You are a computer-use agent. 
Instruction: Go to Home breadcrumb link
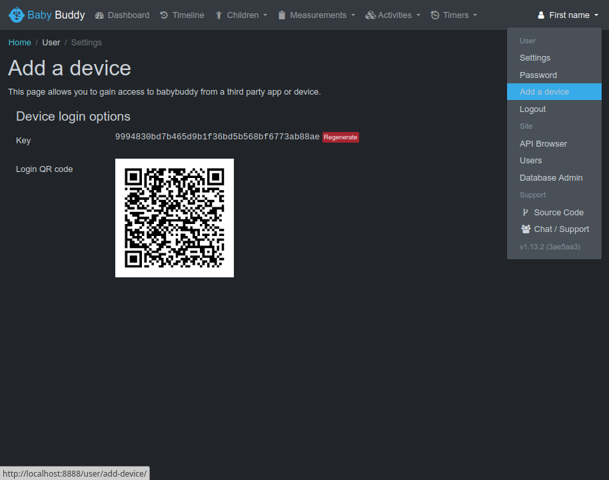coord(20,43)
